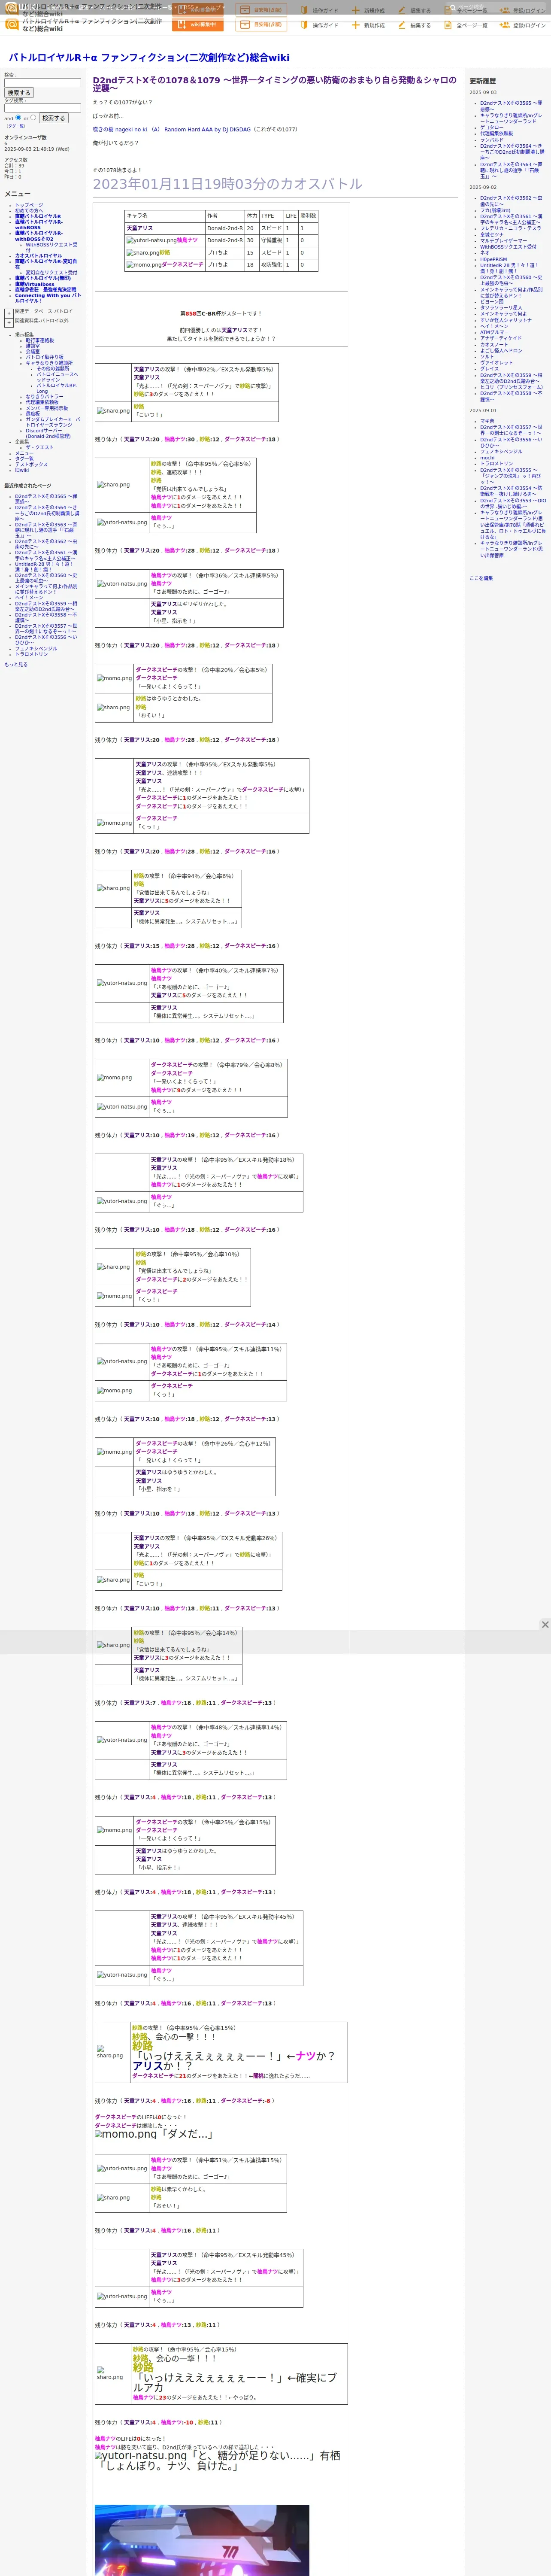The image size is (551, 2576).
Task: Open テストボックス sidebar link
Action: click(31, 464)
